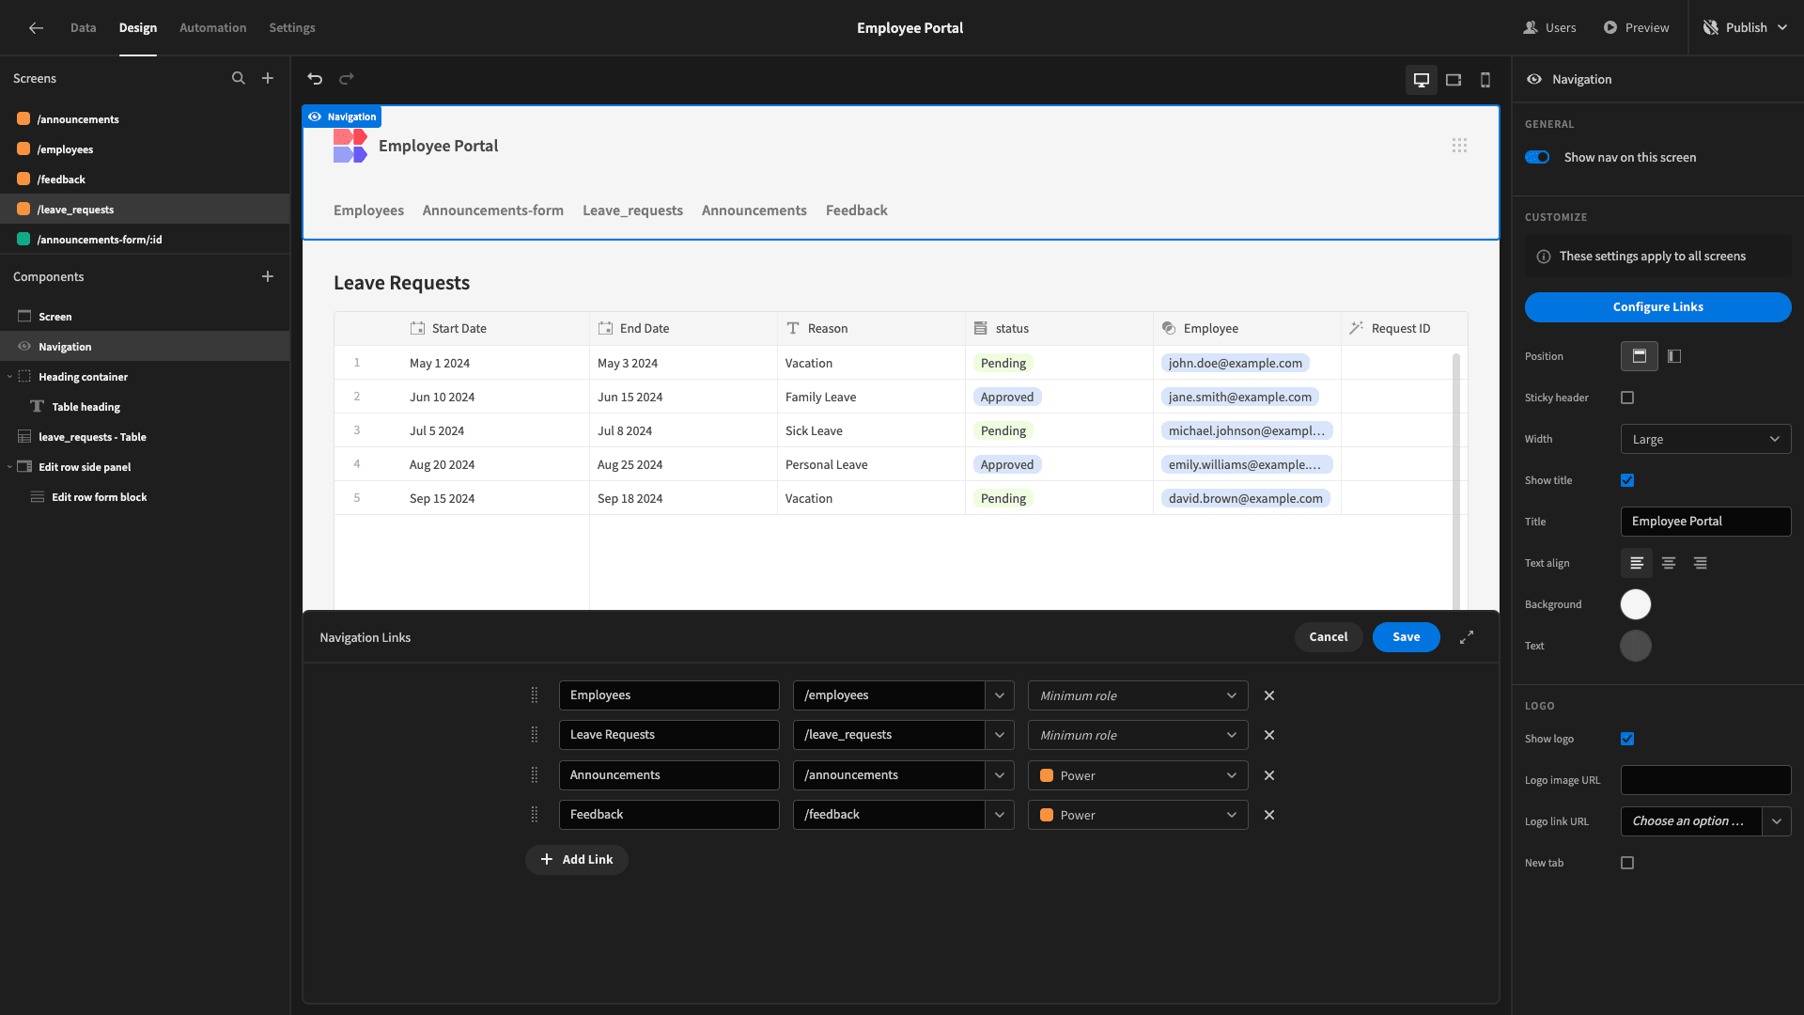
Task: Open the /feedback URL dropdown
Action: (x=1000, y=815)
